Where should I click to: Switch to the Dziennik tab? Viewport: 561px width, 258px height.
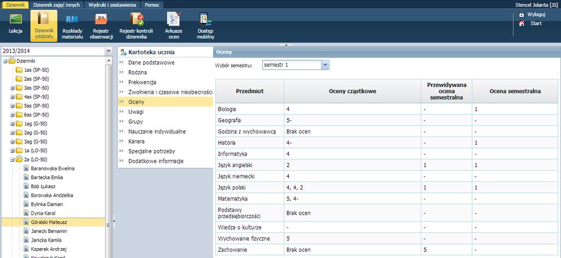[x=15, y=5]
